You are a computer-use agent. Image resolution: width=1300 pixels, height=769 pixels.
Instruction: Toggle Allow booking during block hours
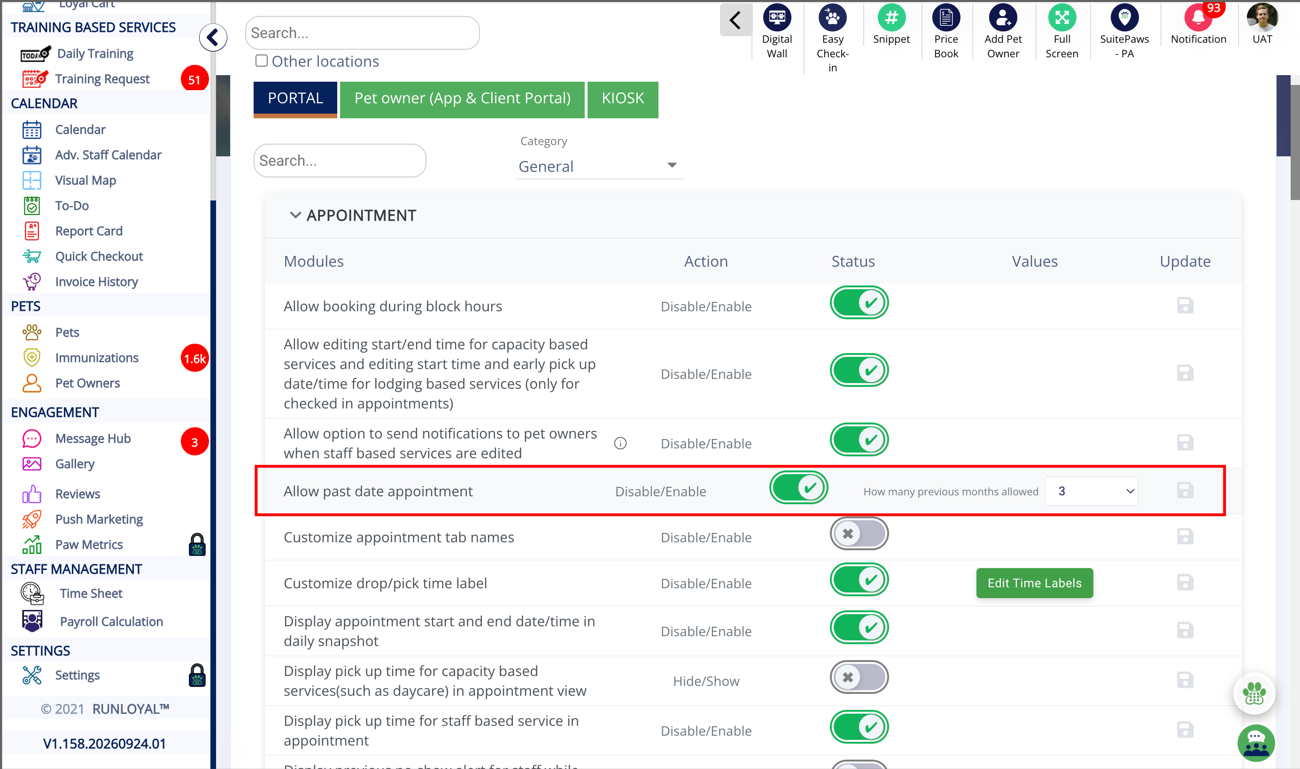coord(859,303)
